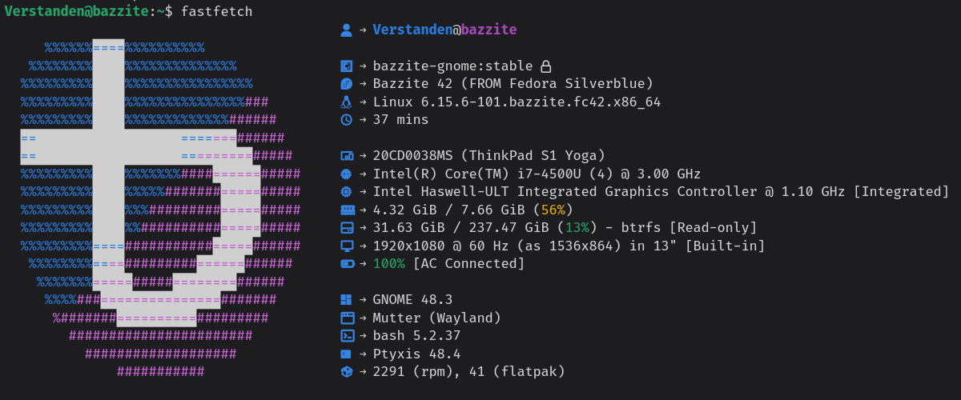The height and width of the screenshot is (400, 961).
Task: Click 'Bazzite 42 (FROM Fedora Silverblue)' text
Action: (513, 84)
